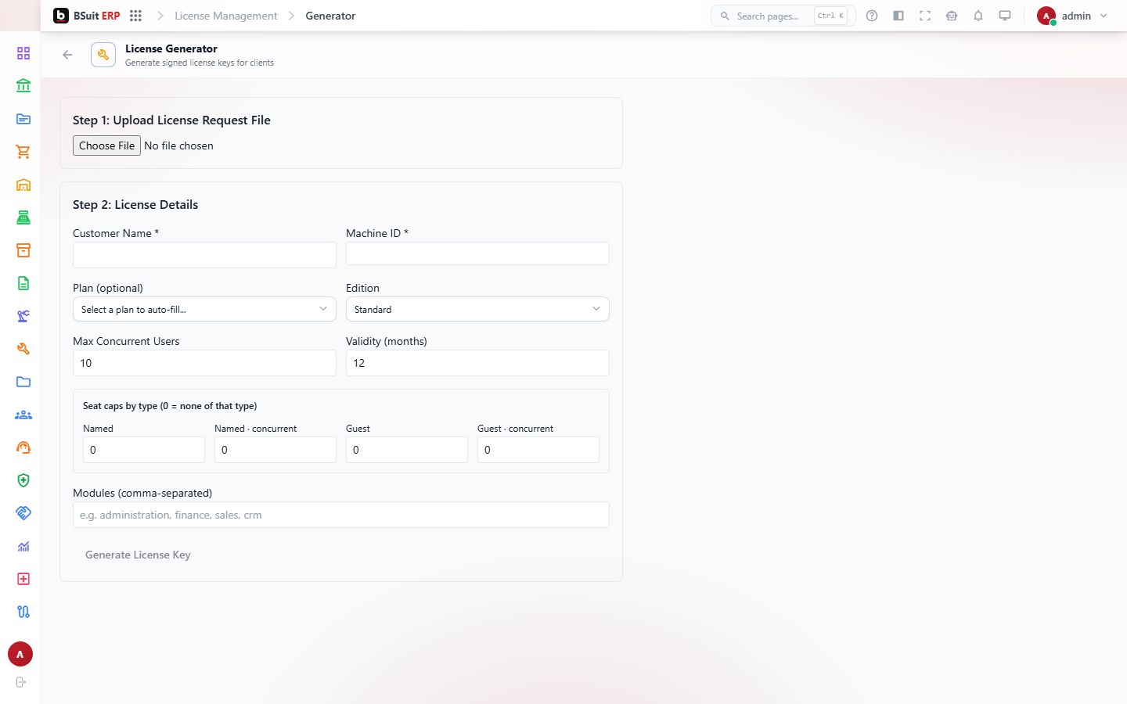Click the Named · concurrent seat cap field
The height and width of the screenshot is (704, 1127).
(275, 450)
